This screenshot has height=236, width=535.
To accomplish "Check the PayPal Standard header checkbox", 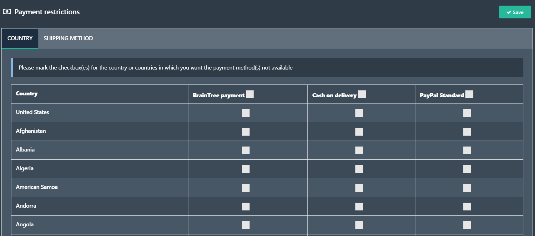I will pos(469,94).
